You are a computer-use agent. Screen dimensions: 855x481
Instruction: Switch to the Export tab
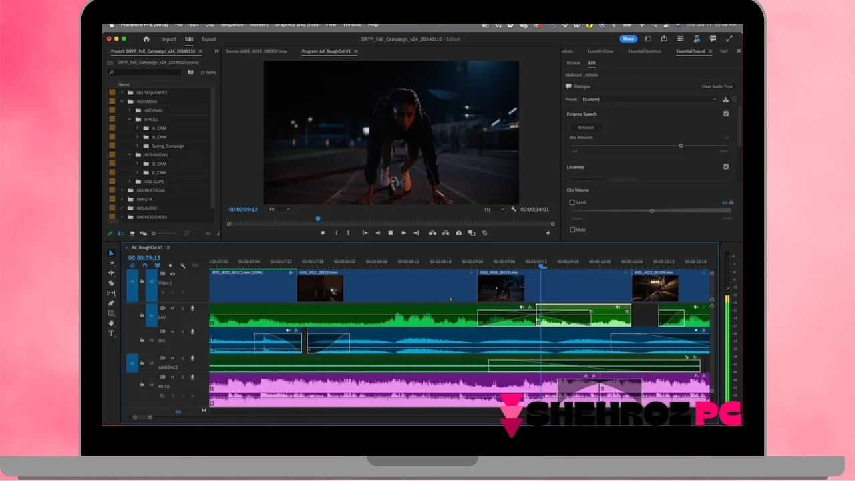click(x=209, y=39)
